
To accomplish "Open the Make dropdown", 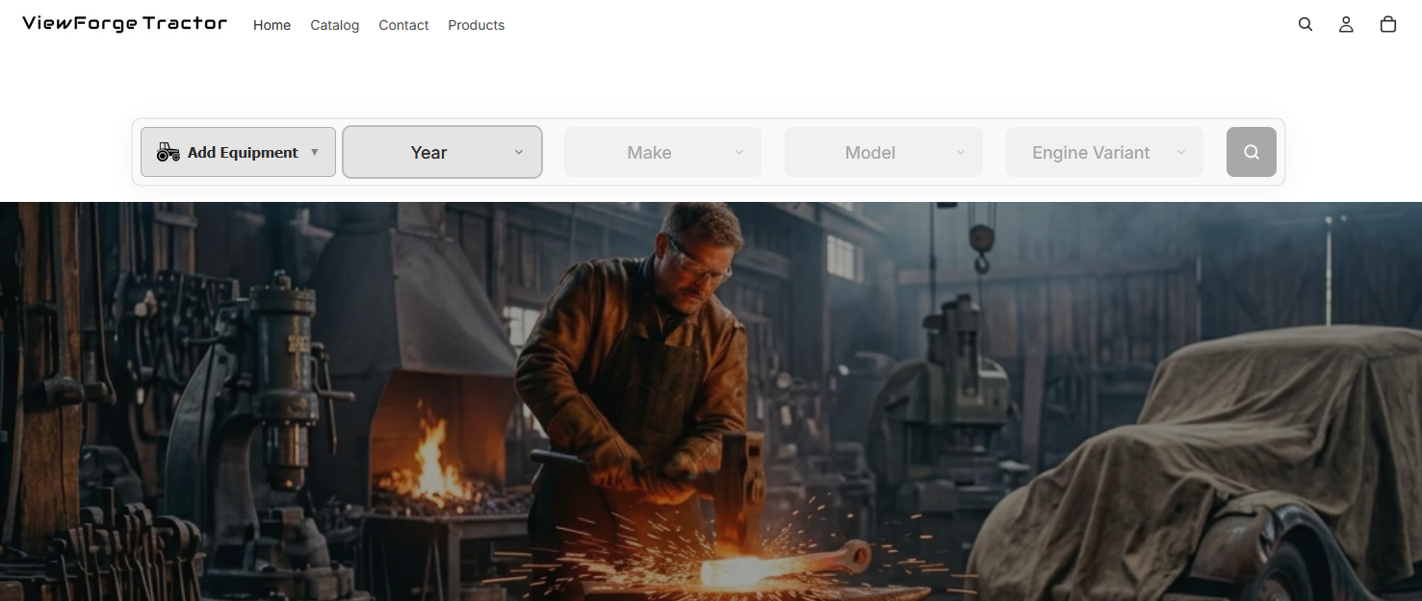I will pyautogui.click(x=662, y=152).
